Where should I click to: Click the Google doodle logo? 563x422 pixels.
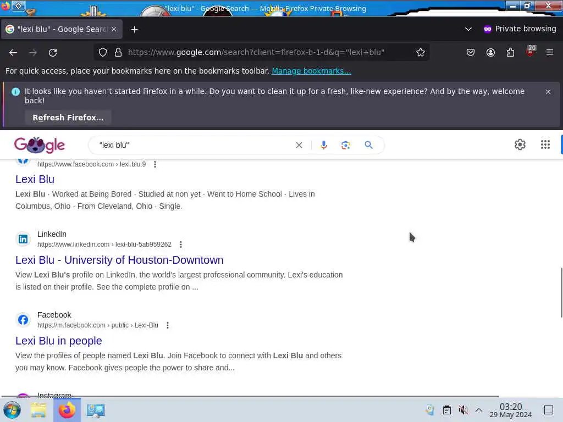(x=40, y=145)
